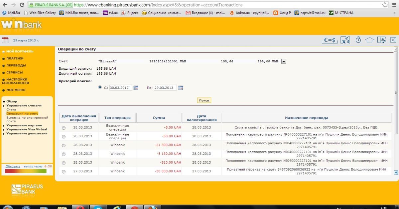The image size is (399, 209).
Task: Open the €=$ exchange rates icon
Action: click(x=330, y=40)
